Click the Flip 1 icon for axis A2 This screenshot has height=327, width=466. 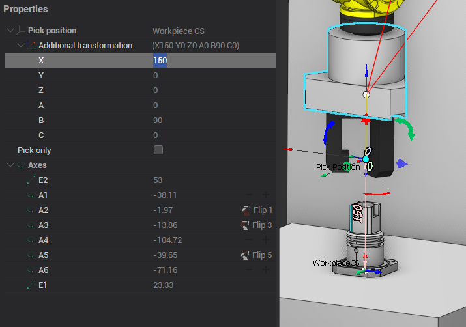[x=246, y=210]
